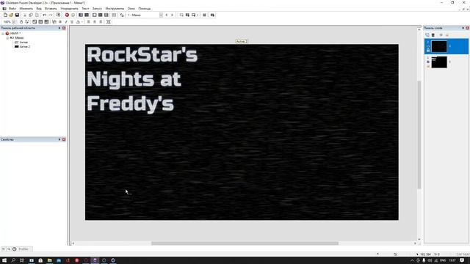Undo the last action with the Undo arrow
The height and width of the screenshot is (264, 470).
44,15
